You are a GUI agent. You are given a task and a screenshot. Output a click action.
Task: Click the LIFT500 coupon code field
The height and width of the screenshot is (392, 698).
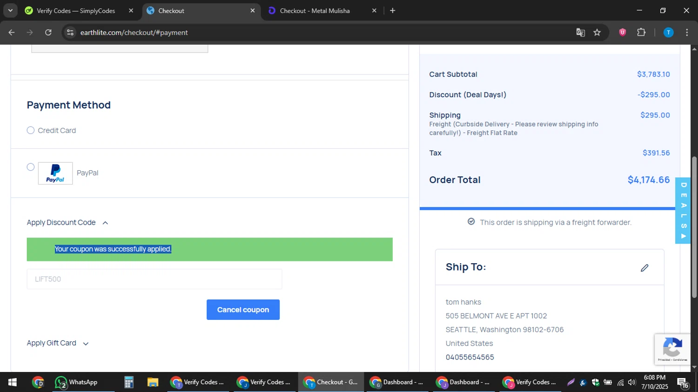click(x=154, y=279)
